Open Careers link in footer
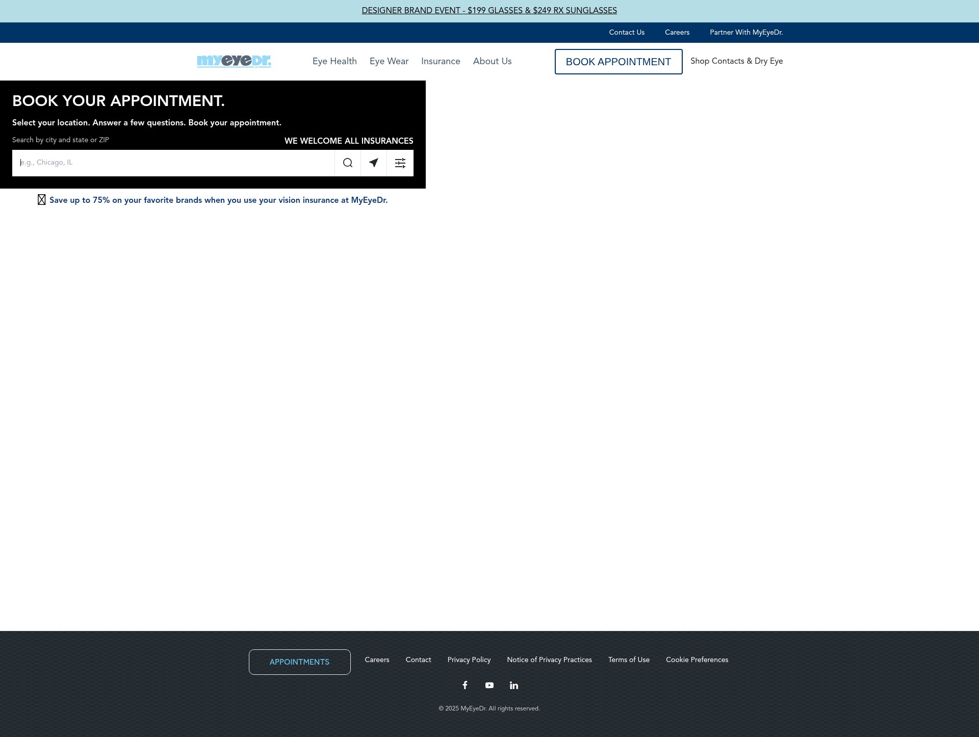 click(x=377, y=660)
